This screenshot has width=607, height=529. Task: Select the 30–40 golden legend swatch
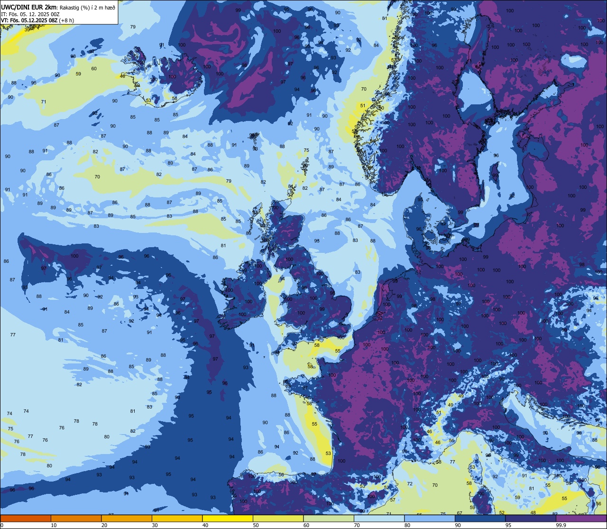(177, 518)
